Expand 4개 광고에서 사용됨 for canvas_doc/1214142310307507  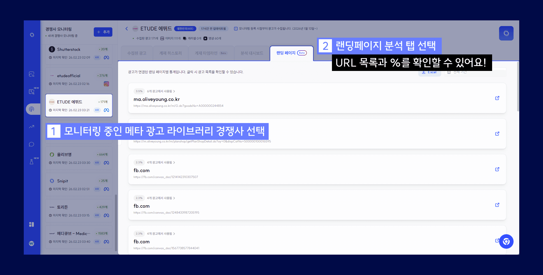[x=161, y=163]
